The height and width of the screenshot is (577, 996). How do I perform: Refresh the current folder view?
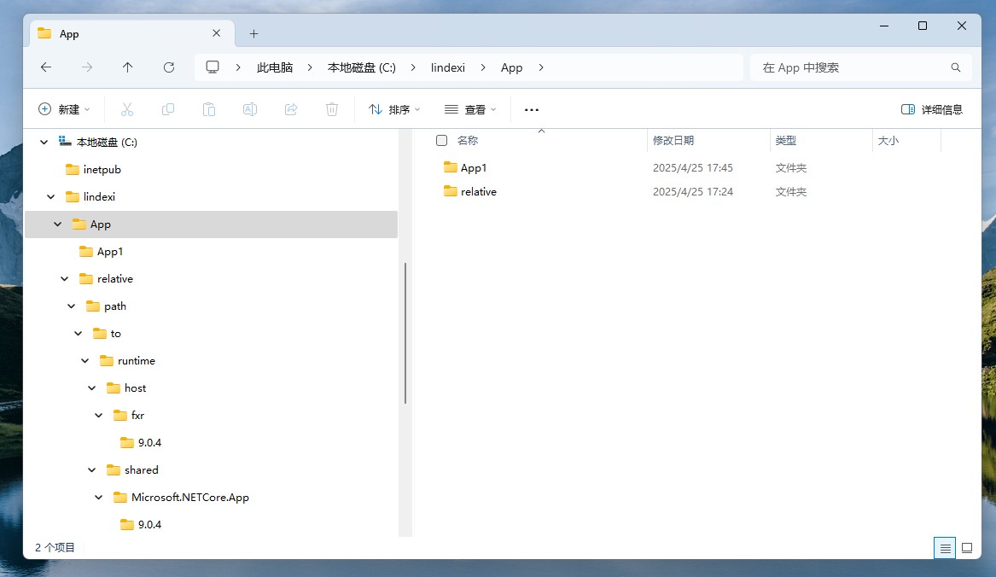[x=169, y=67]
